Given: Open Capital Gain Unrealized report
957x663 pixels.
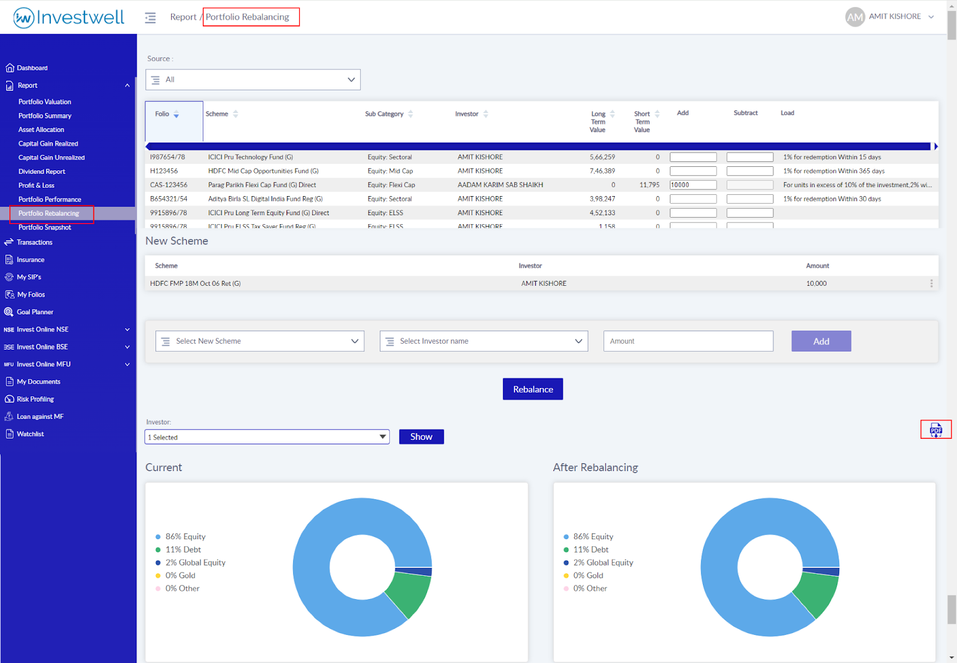Looking at the screenshot, I should (51, 158).
